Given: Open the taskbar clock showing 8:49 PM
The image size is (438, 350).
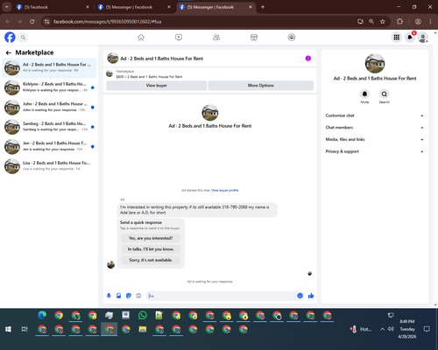Looking at the screenshot, I should coord(407,329).
